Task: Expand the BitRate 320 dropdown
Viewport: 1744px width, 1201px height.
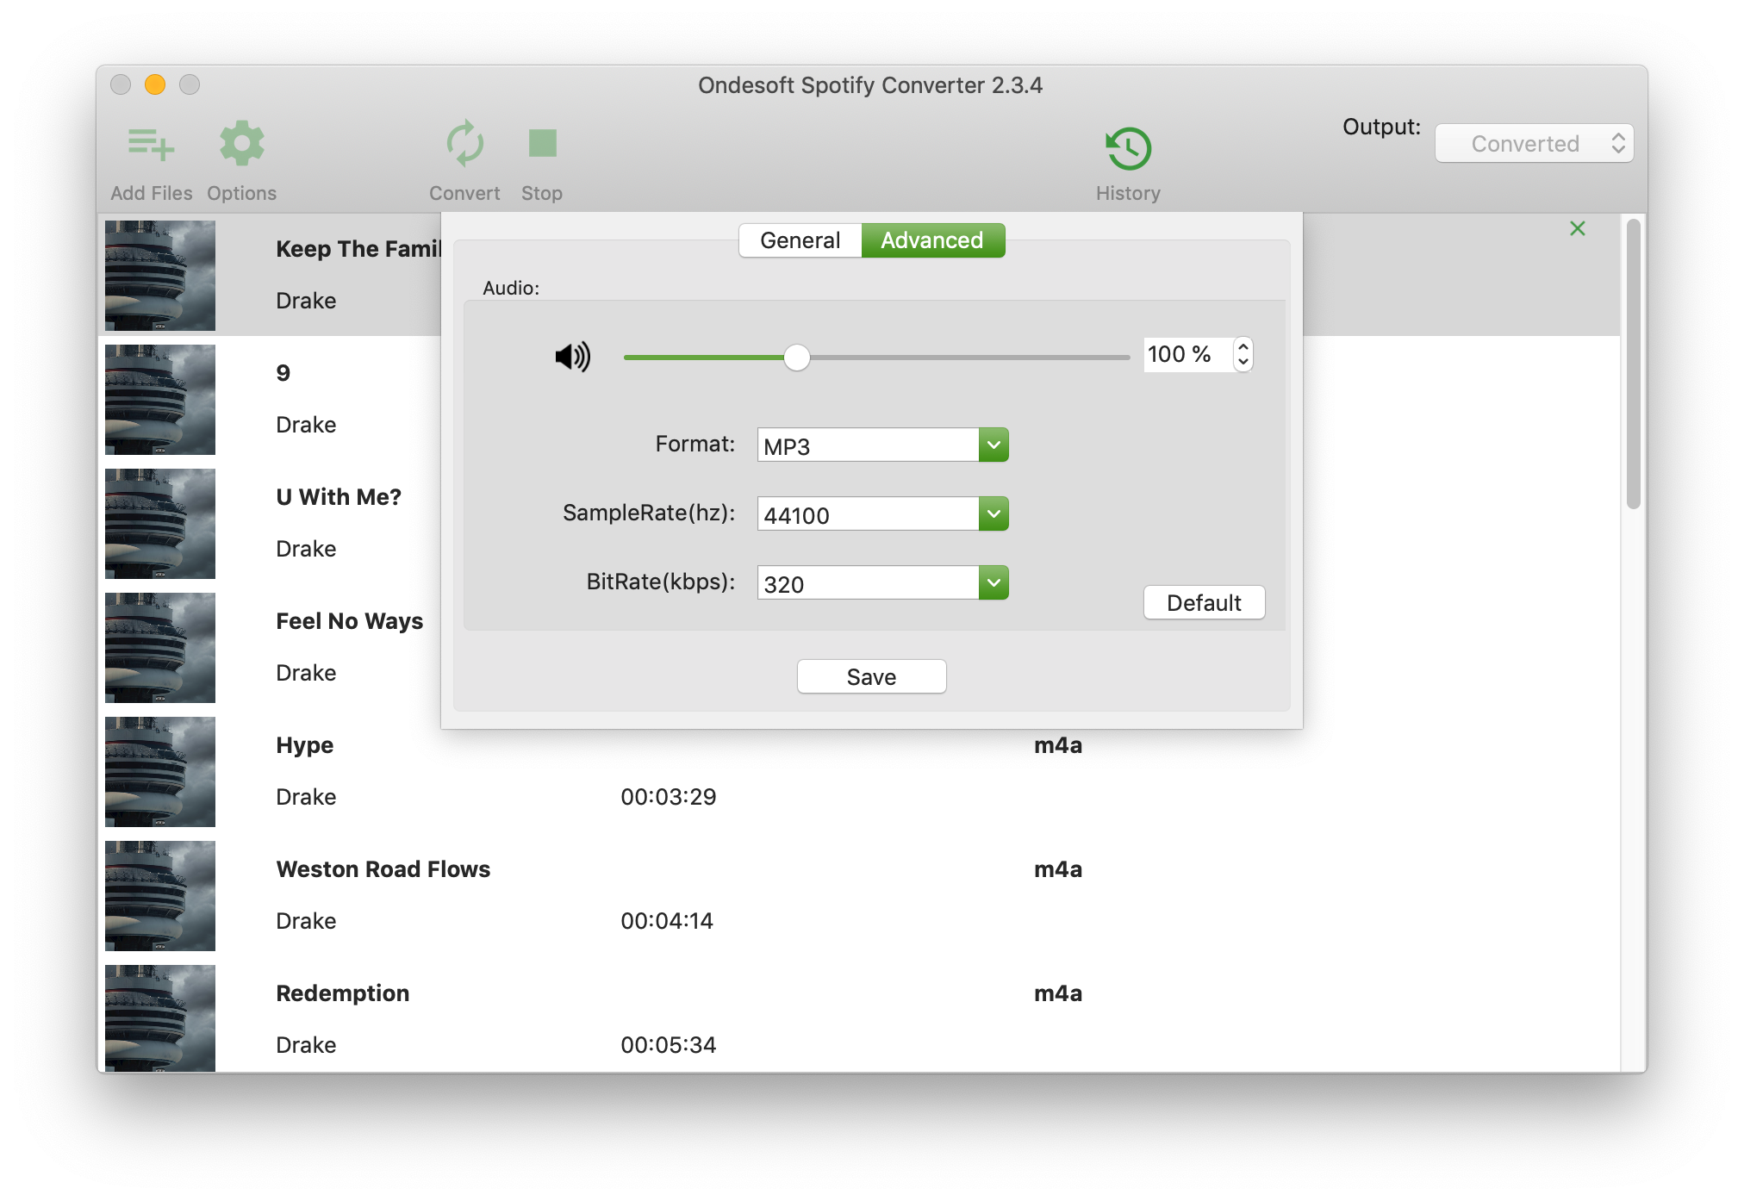Action: 993,583
